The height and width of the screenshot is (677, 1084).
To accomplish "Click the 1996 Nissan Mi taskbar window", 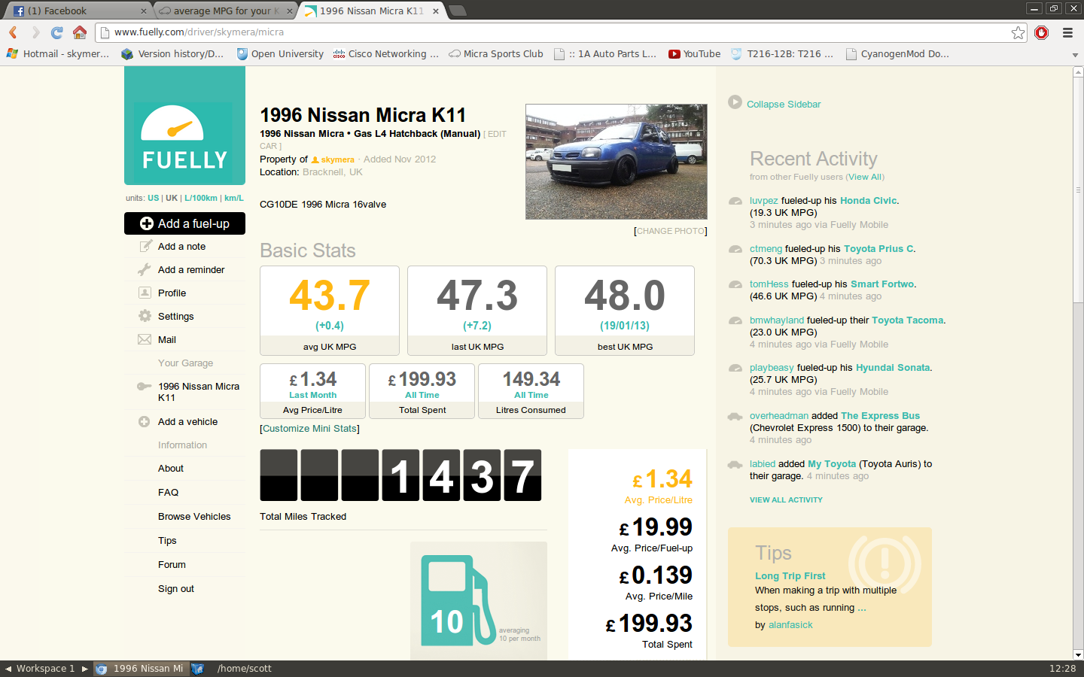I will click(140, 668).
